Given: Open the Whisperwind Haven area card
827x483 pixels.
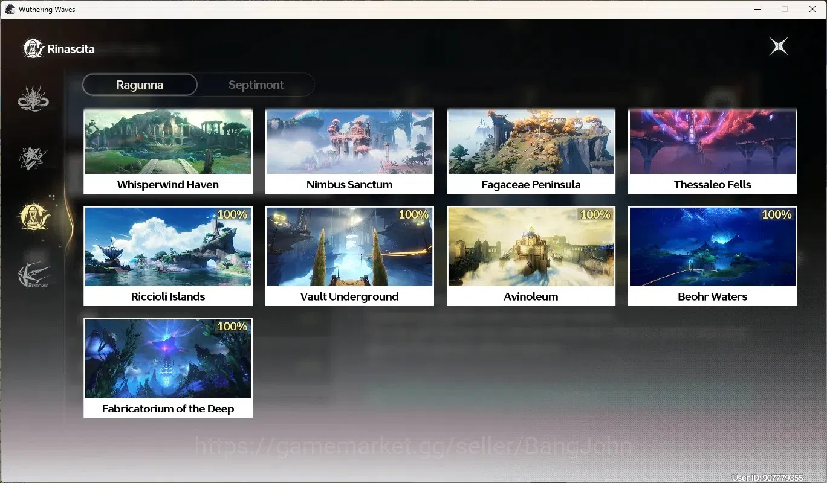Looking at the screenshot, I should (168, 152).
